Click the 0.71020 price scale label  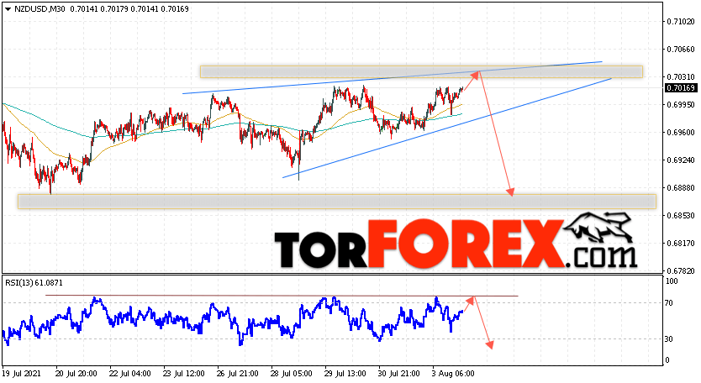(681, 22)
